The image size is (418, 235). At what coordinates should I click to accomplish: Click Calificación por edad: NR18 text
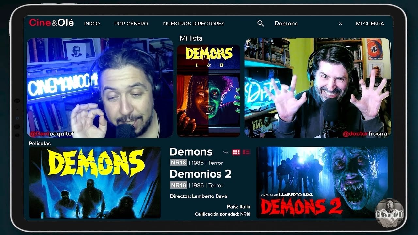click(x=223, y=214)
